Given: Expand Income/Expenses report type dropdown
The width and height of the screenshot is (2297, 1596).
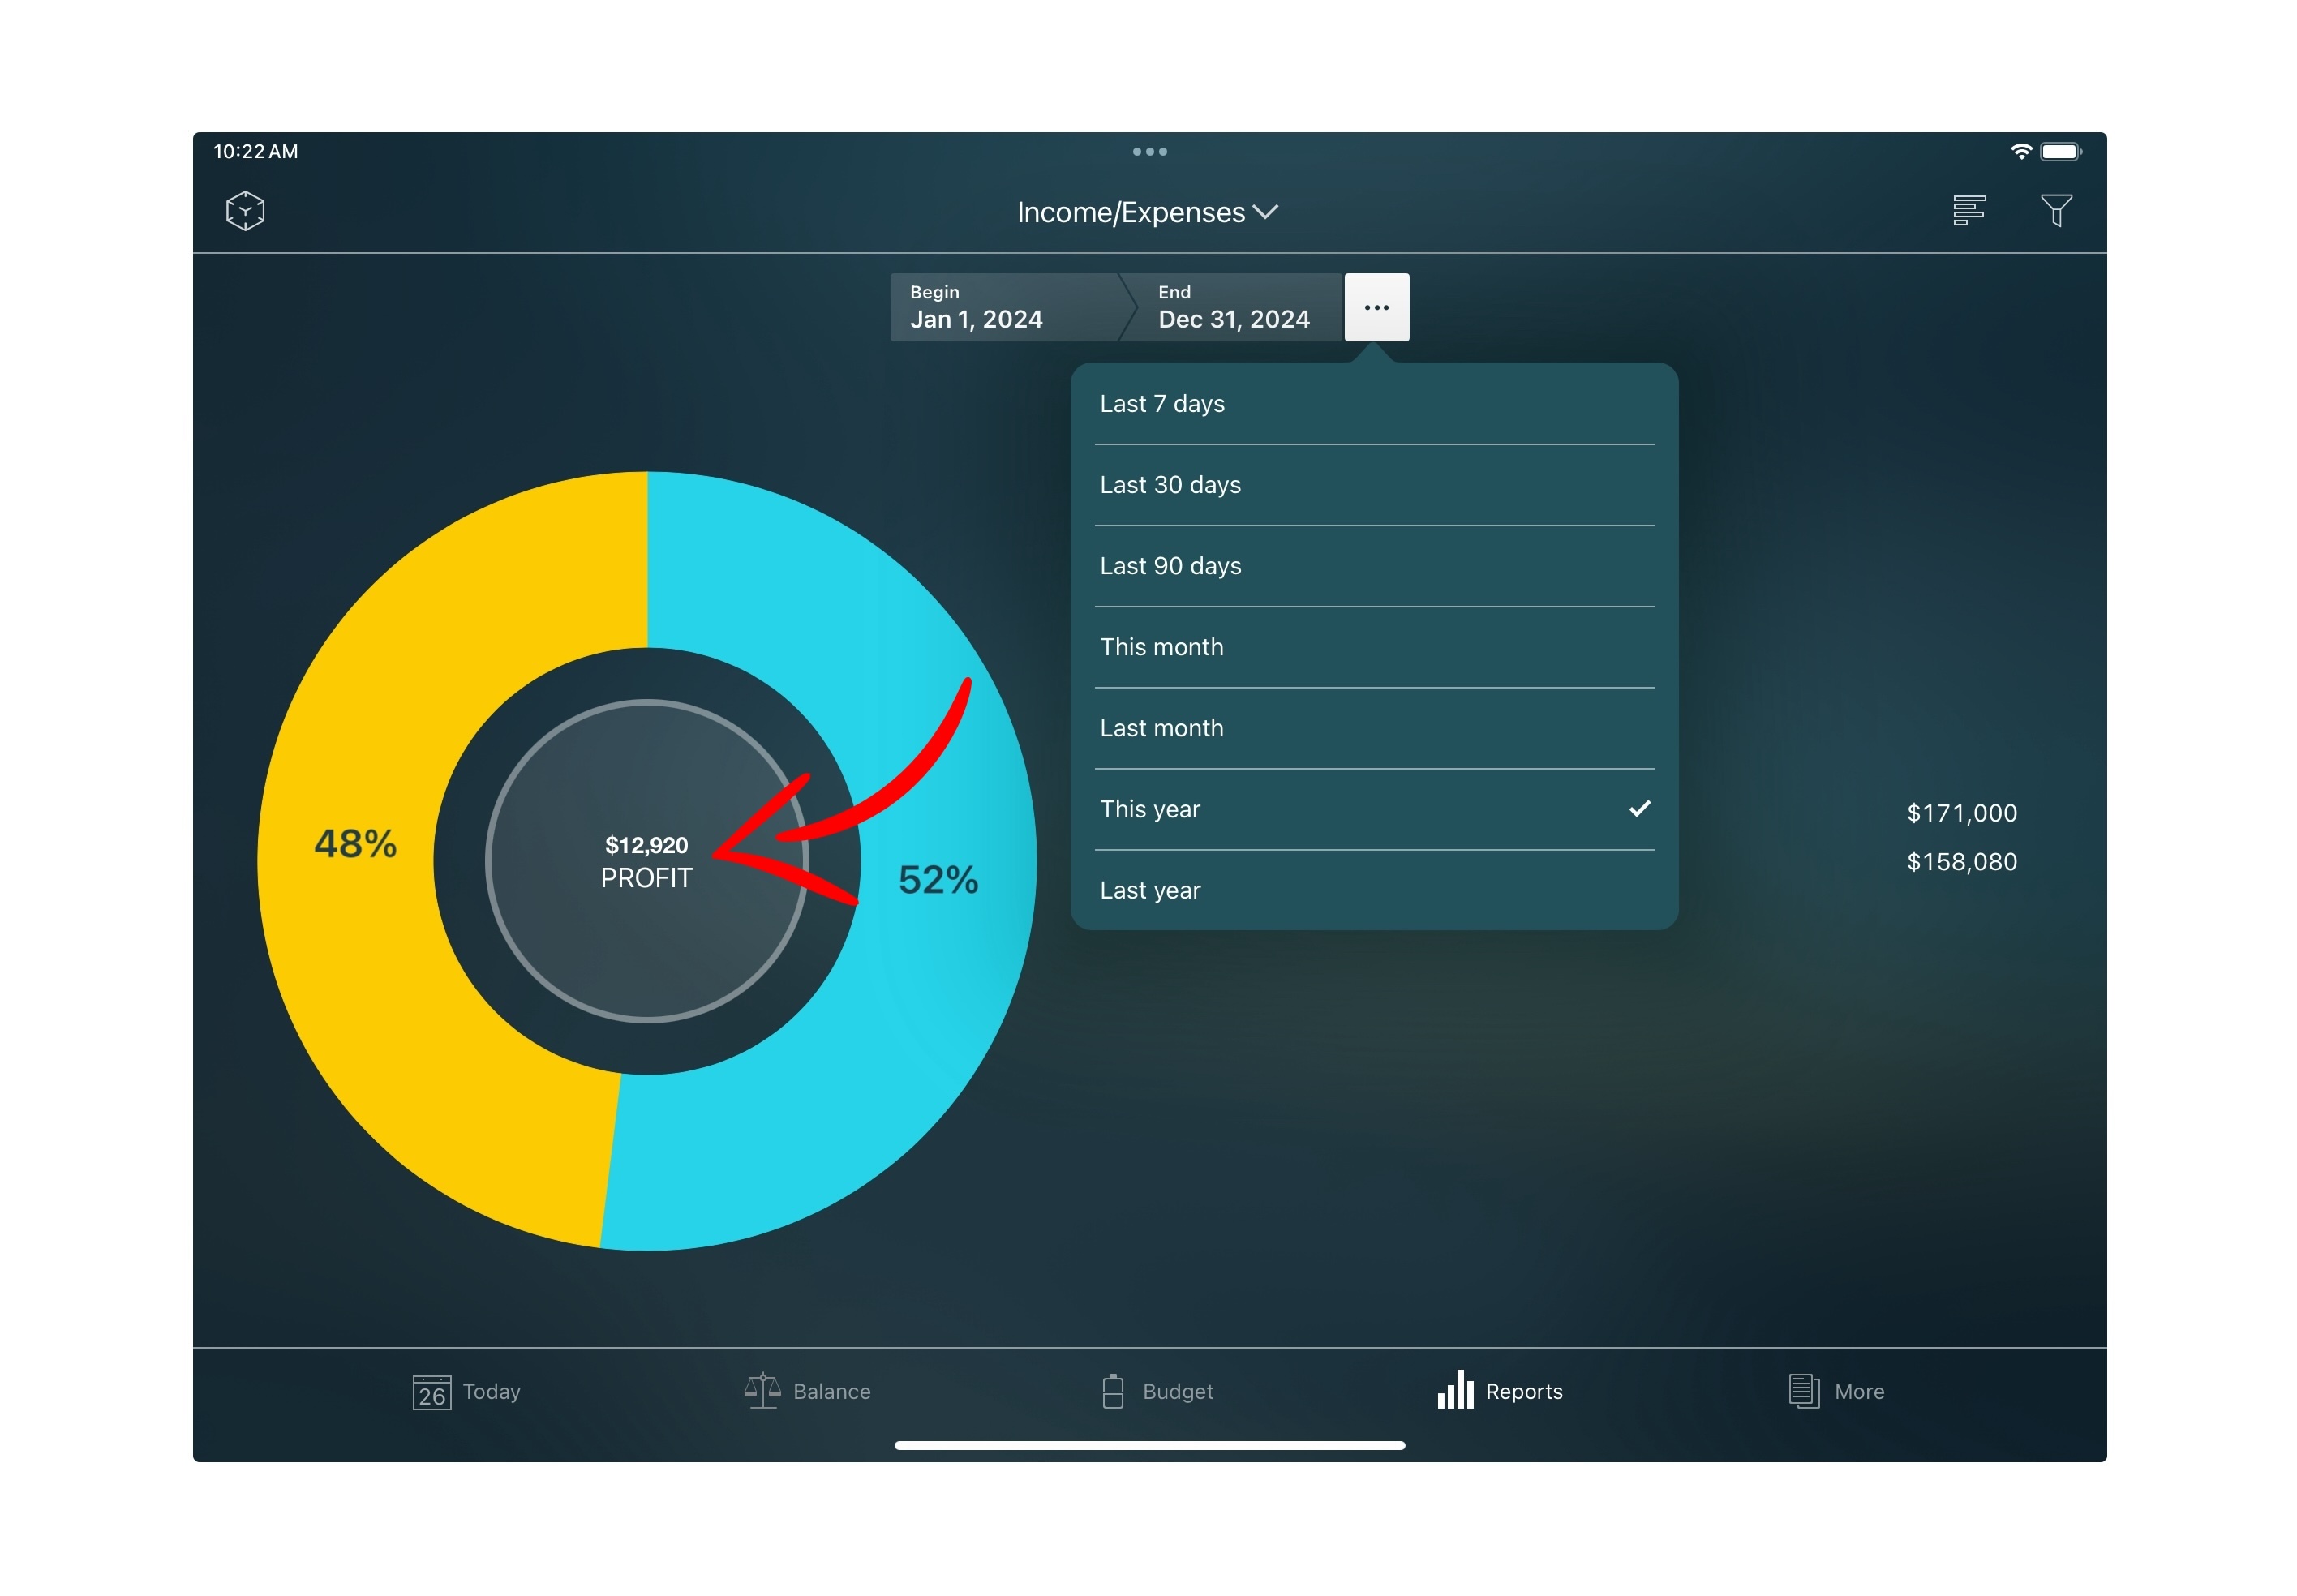Looking at the screenshot, I should point(1147,212).
